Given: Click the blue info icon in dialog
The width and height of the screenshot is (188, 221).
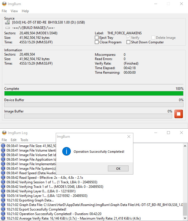Looking at the screenshot, I should [67, 151].
